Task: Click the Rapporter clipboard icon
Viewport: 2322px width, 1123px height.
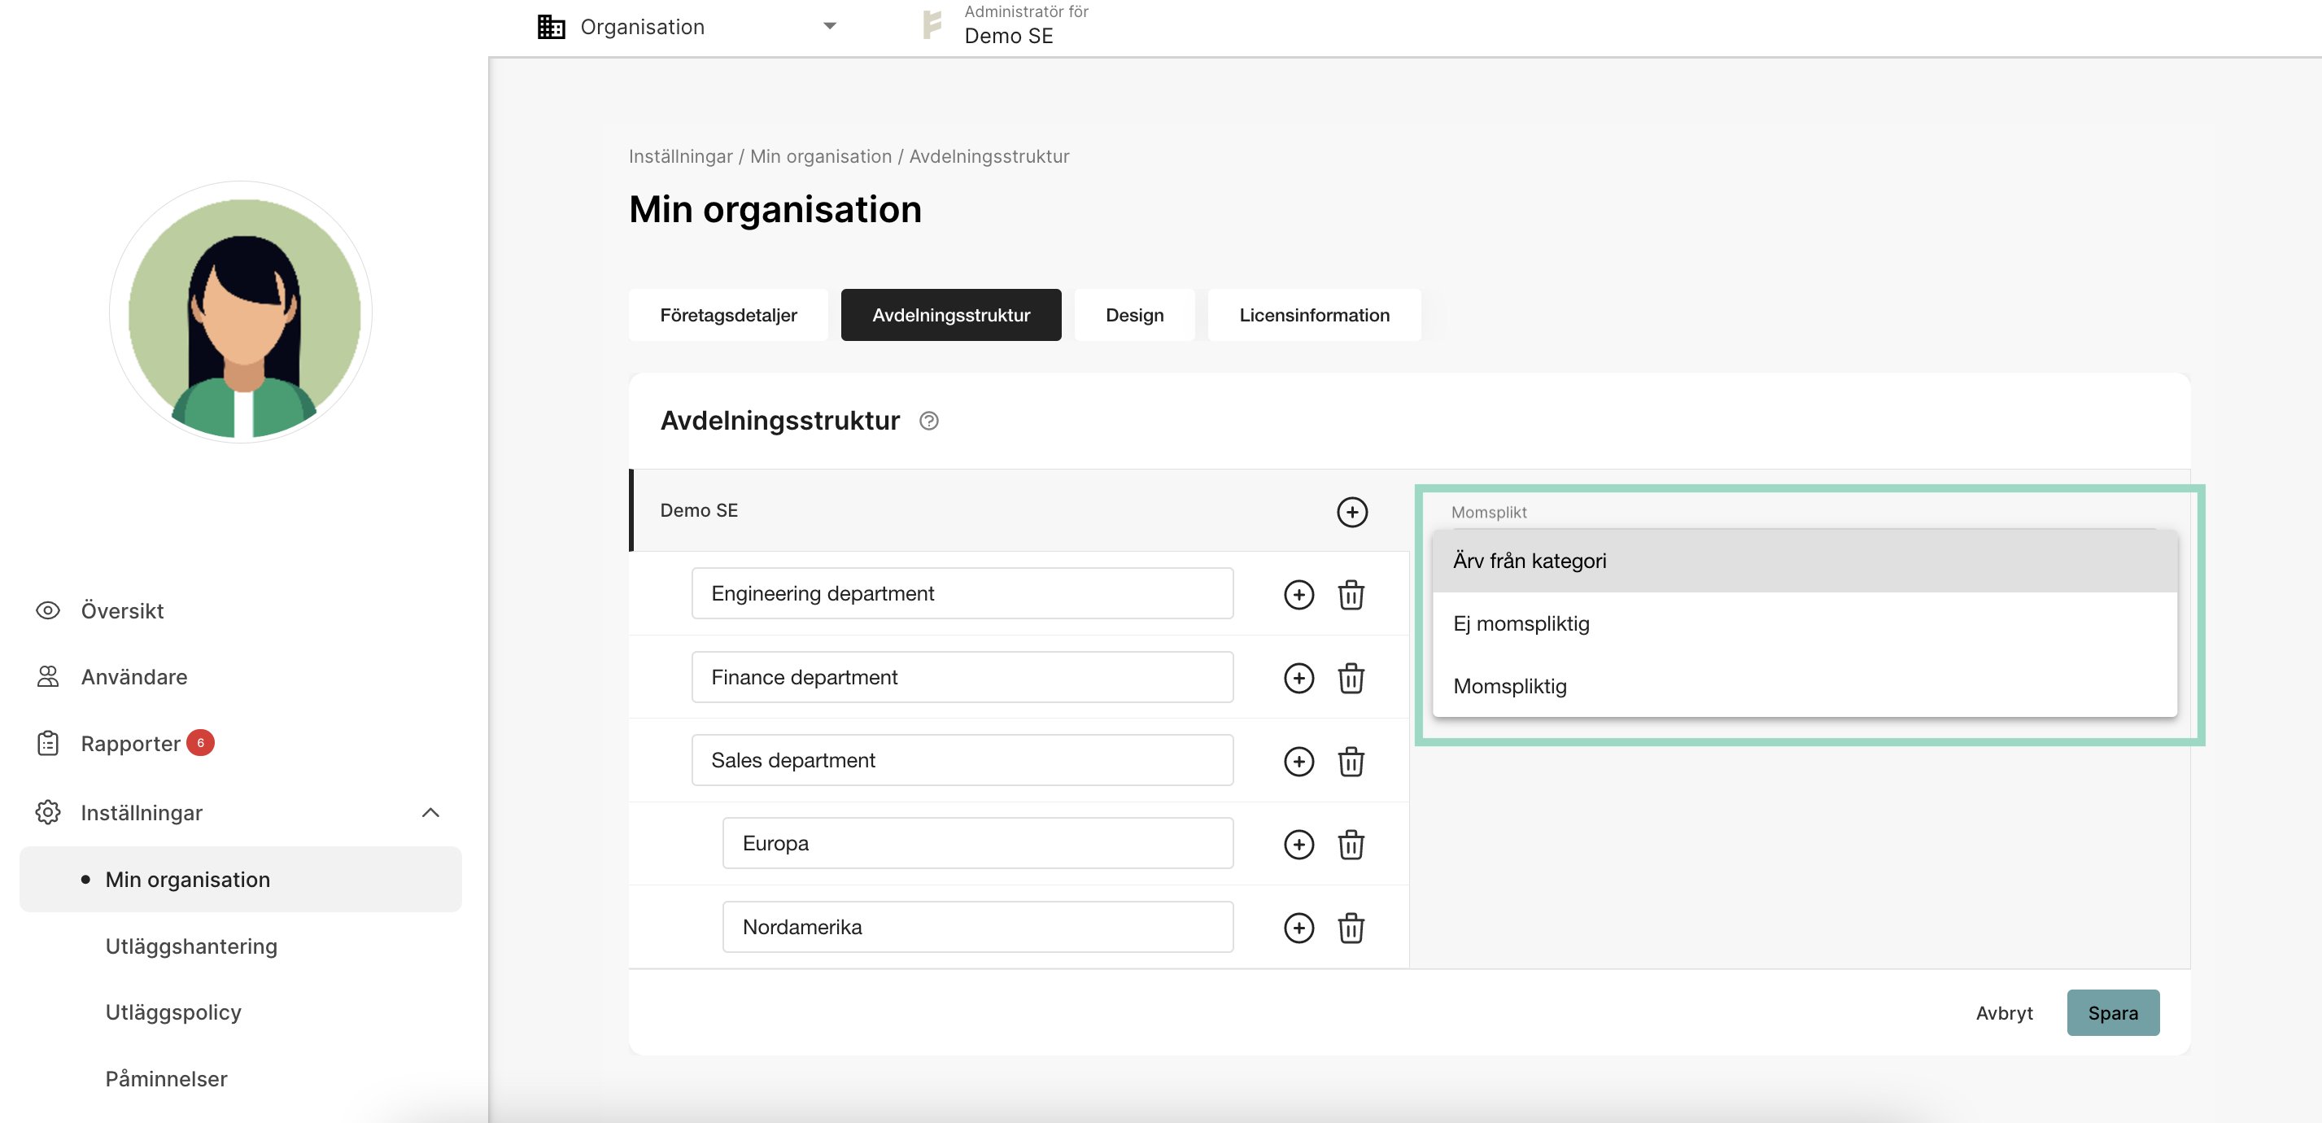Action: click(48, 743)
